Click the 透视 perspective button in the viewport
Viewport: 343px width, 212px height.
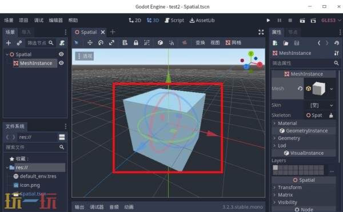click(x=85, y=56)
